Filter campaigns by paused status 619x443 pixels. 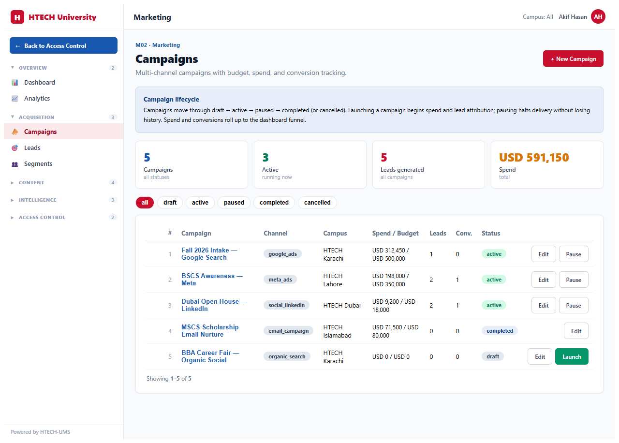click(234, 203)
